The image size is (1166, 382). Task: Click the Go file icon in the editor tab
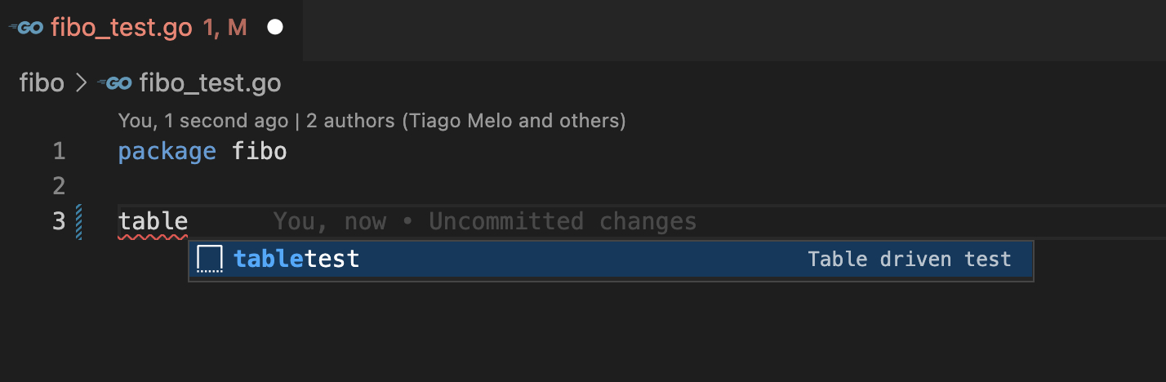(25, 28)
